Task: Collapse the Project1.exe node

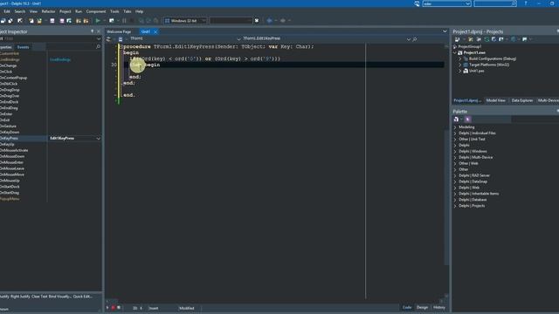Action: [x=455, y=52]
